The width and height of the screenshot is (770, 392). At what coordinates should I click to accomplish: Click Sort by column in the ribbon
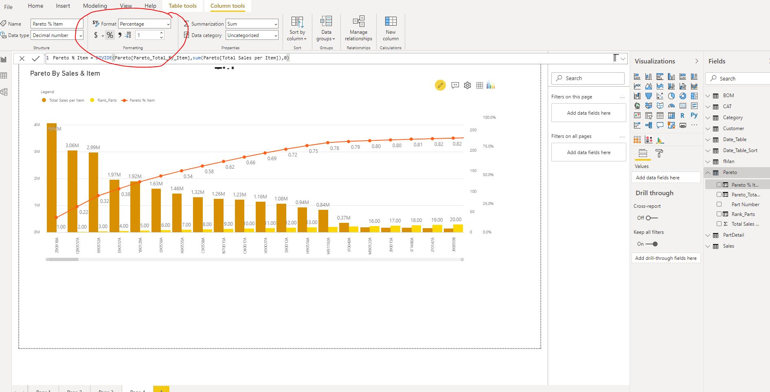click(296, 30)
